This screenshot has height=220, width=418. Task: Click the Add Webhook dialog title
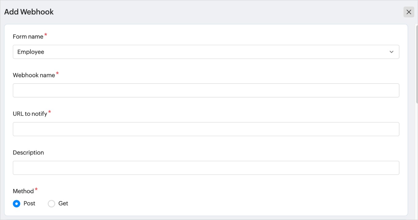(29, 12)
